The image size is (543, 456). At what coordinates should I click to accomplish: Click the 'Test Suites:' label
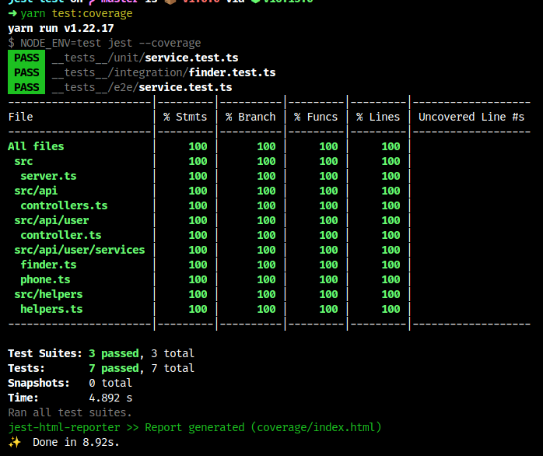45,353
